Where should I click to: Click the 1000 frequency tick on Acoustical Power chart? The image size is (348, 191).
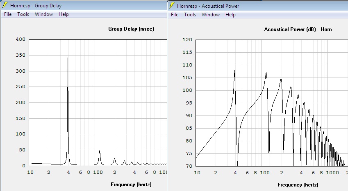(x=332, y=173)
